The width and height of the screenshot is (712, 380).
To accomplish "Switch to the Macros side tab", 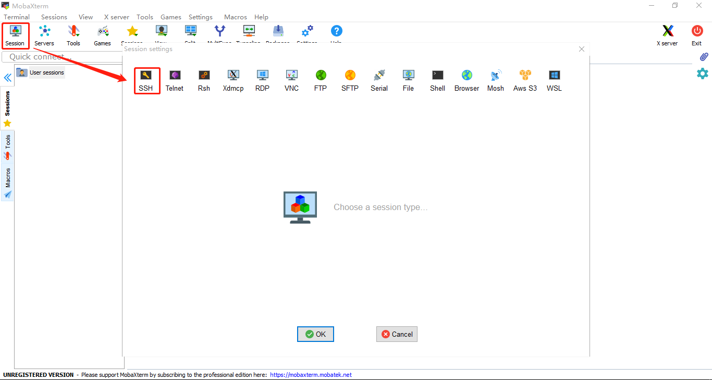I will 7,182.
